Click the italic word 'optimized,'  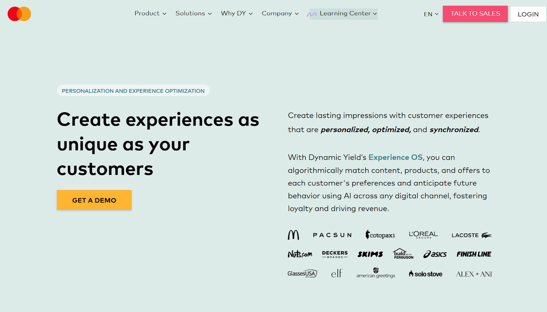coord(391,130)
